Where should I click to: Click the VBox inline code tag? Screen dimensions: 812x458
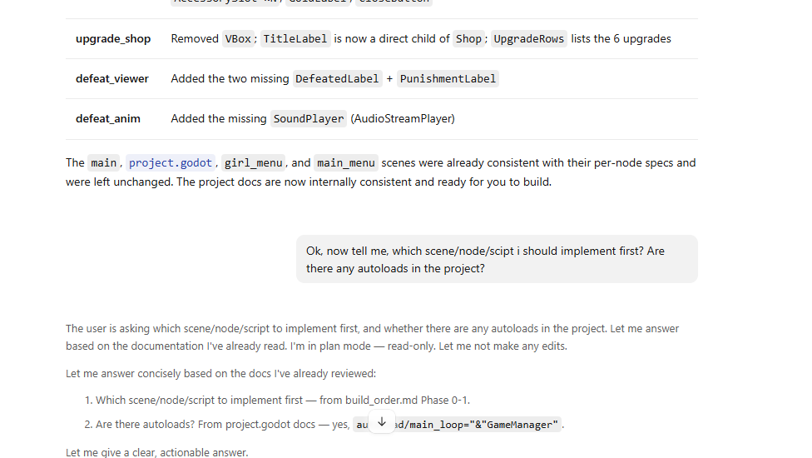click(x=238, y=39)
